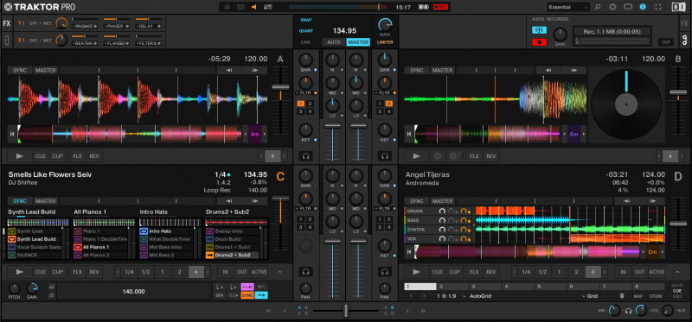Open the PHASER effect dropdown
The width and height of the screenshot is (692, 322).
coord(117,26)
